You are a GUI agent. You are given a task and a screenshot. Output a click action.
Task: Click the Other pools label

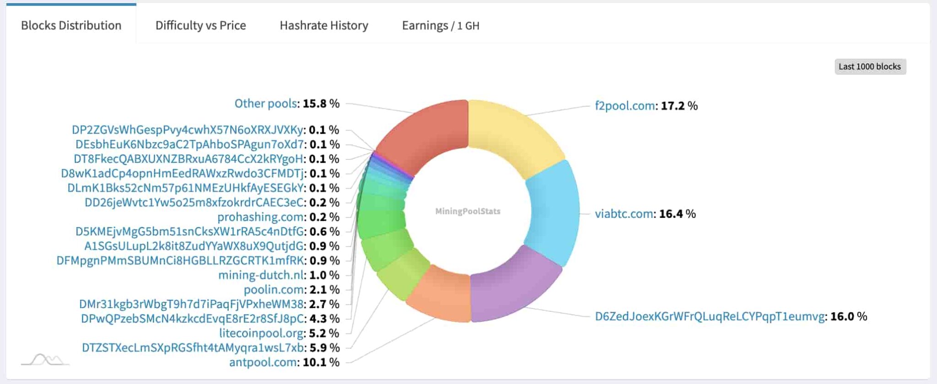coord(266,104)
